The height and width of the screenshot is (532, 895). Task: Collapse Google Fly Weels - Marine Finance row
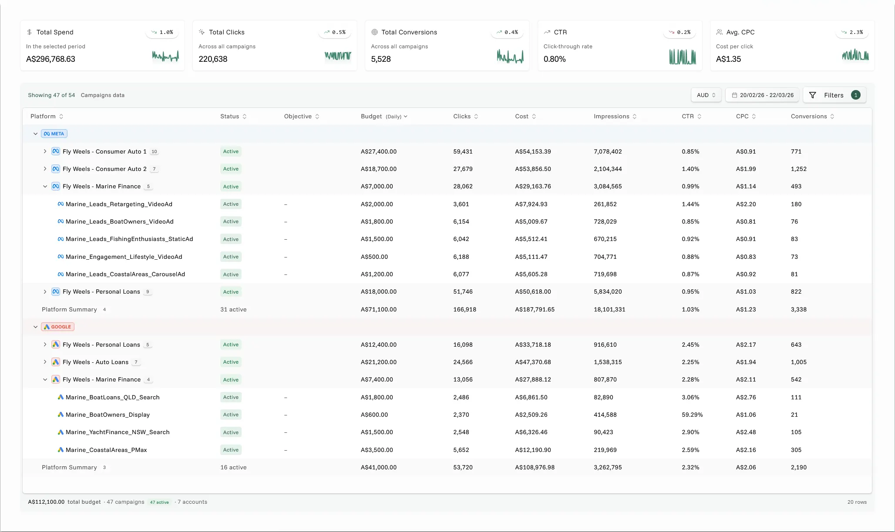pos(45,379)
